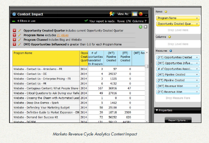Open # of Opportunities Associ... measure dropdown
Viewport: 209px width, 143px height.
(x=197, y=69)
